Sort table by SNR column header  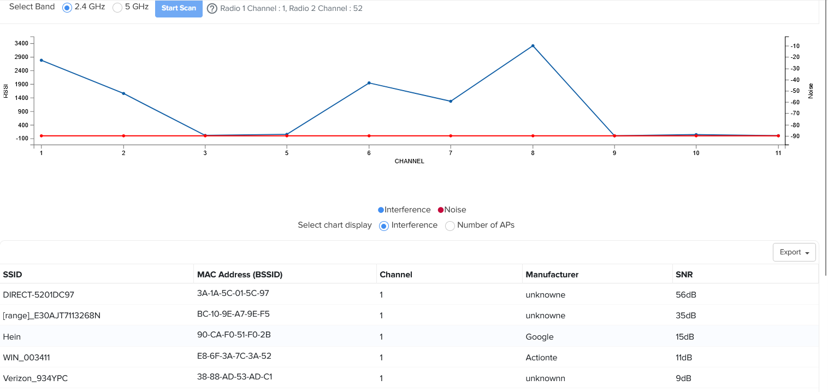684,275
